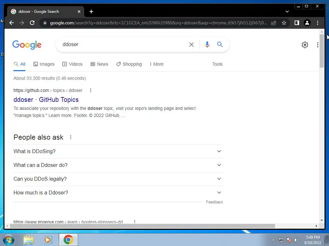Switch to Videos results
329x246 pixels.
click(x=72, y=64)
